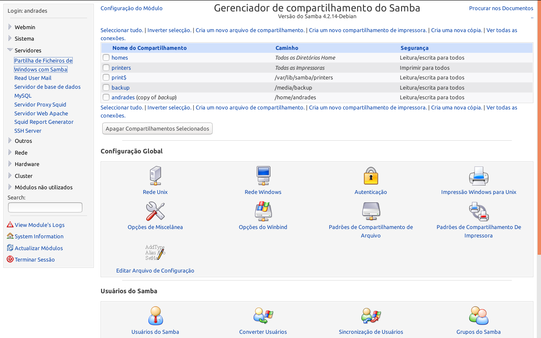Open the andrades share link
This screenshot has height=338, width=541.
pyautogui.click(x=123, y=97)
